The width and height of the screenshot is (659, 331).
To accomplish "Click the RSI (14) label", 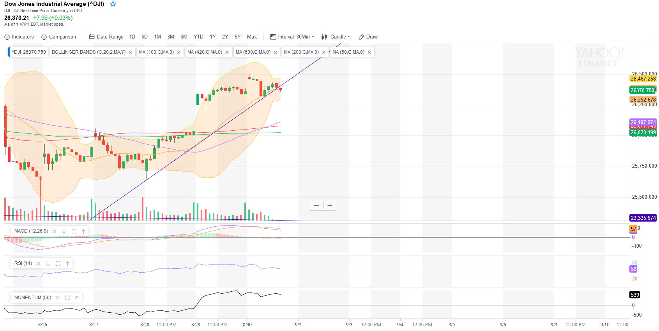I will click(23, 263).
